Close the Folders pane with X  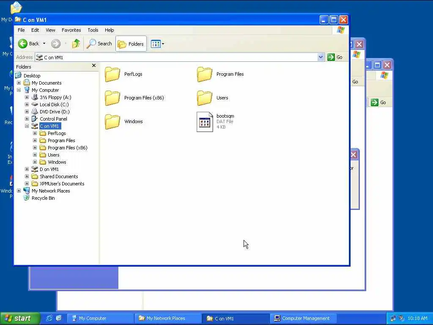pyautogui.click(x=94, y=66)
